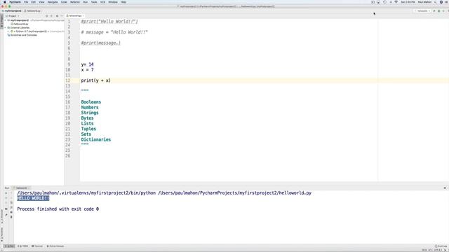
Task: Select the helloworld tab in Run panel
Action: tap(21, 188)
